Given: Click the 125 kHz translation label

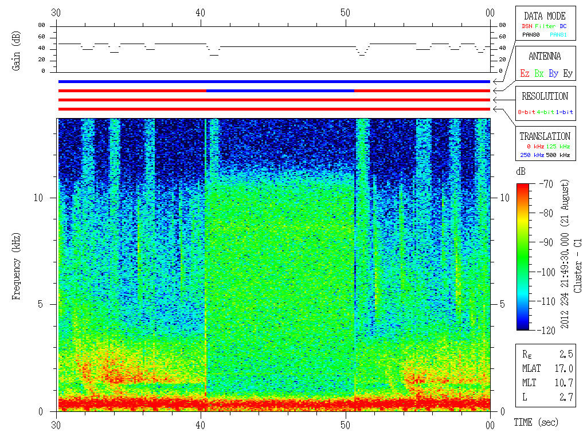Looking at the screenshot, I should tap(558, 146).
